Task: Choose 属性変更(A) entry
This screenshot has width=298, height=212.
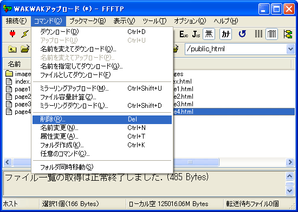Action: pyautogui.click(x=102, y=136)
